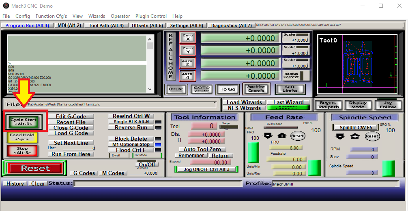Reset the feed rate override
This screenshot has height=211, width=408.
click(x=297, y=136)
